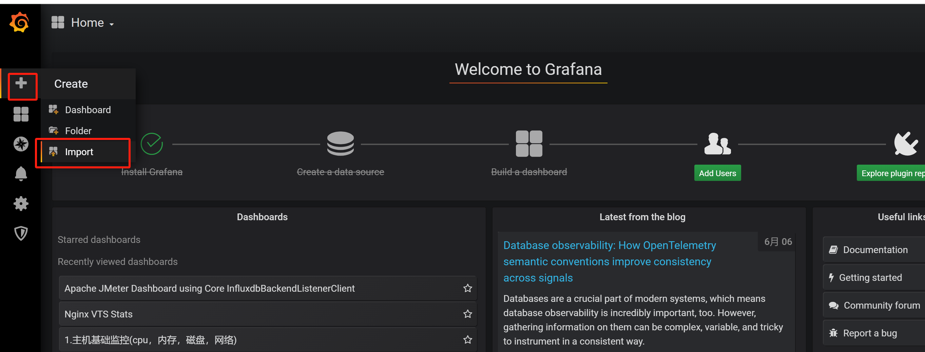Screen dimensions: 925x352
Task: Click the Latest from the blog heading
Action: 642,217
